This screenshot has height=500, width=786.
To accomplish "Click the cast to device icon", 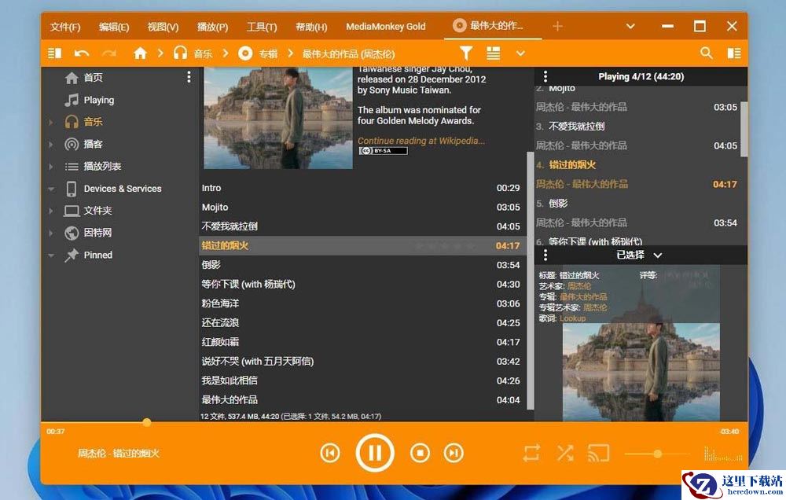I will point(599,453).
